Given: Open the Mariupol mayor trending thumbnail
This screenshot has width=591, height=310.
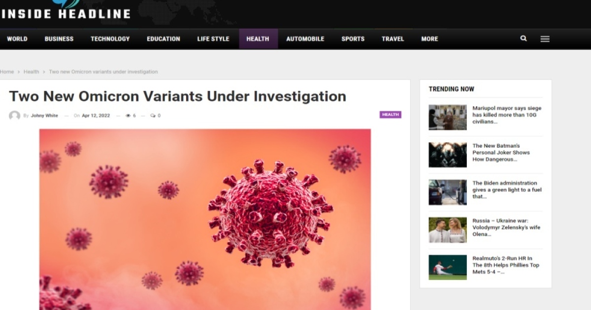Looking at the screenshot, I should click(447, 117).
